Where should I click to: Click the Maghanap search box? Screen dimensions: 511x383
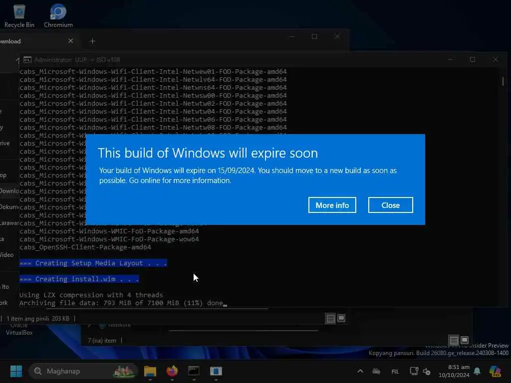click(x=83, y=371)
